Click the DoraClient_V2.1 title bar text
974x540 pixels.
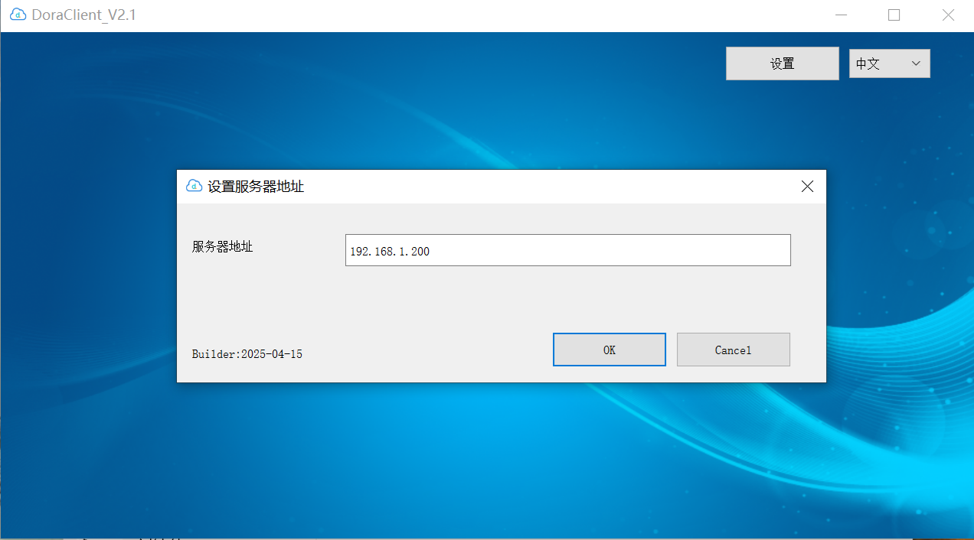click(x=84, y=15)
